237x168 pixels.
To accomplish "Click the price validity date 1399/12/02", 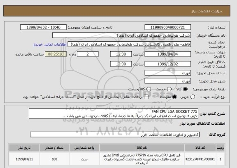I will click(167, 64).
